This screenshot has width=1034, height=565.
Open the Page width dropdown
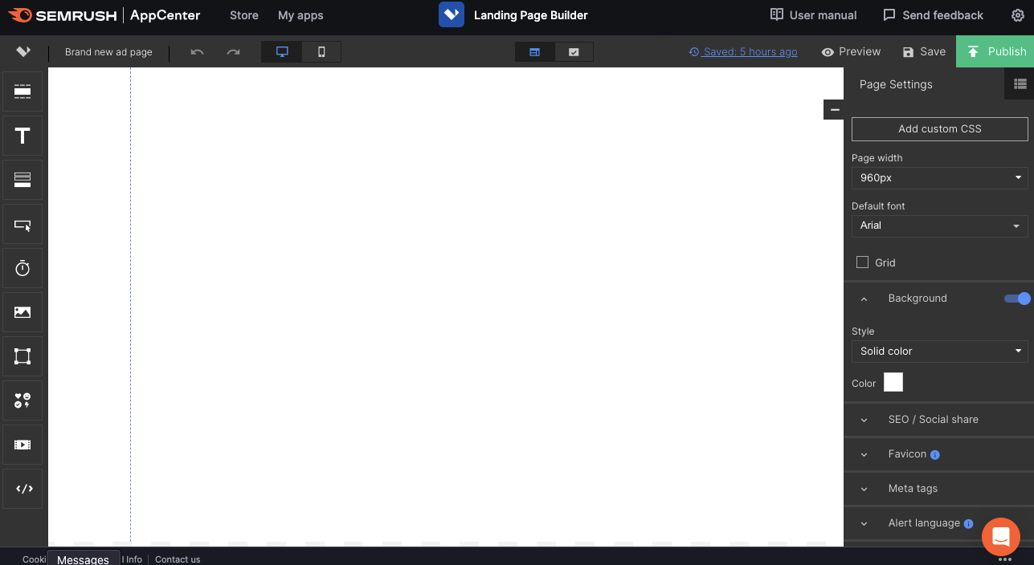939,177
